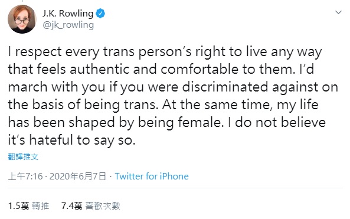Click the words "the basis of being trans"
350x219 pixels.
point(81,106)
